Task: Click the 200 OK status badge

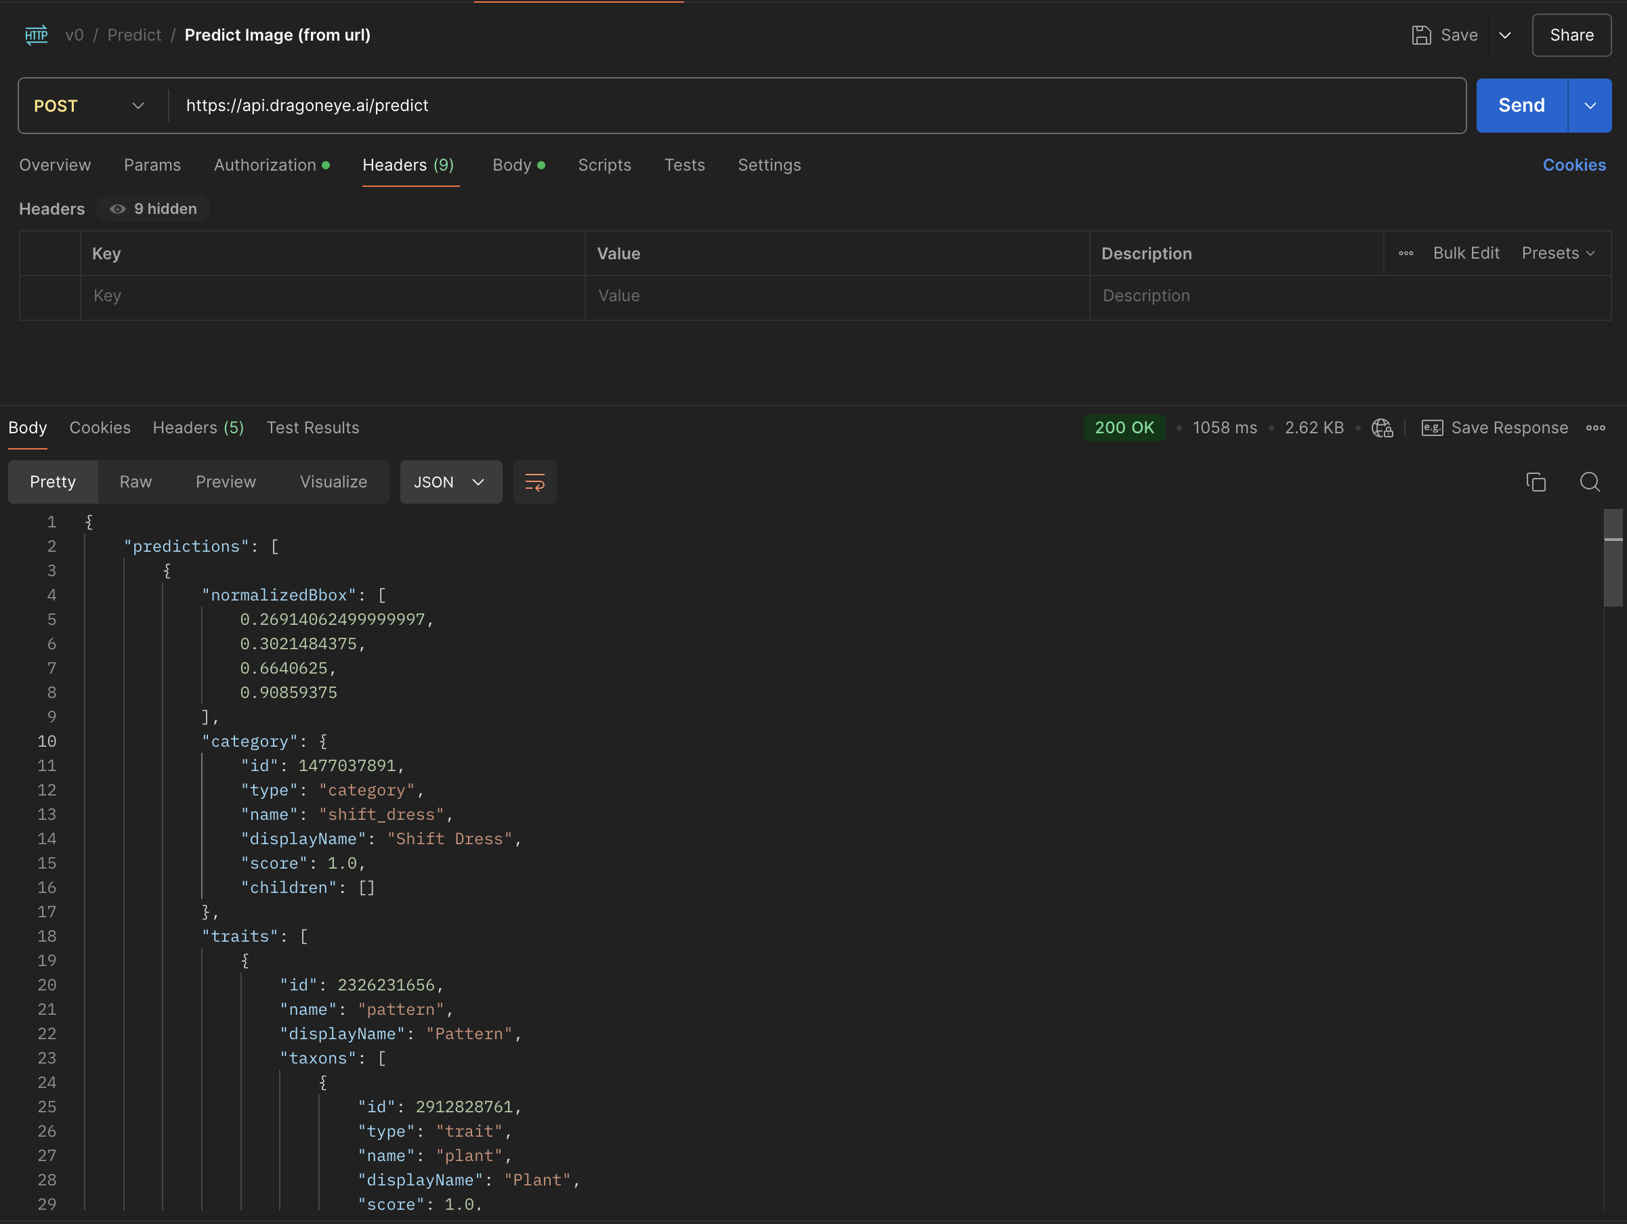Action: [1123, 428]
